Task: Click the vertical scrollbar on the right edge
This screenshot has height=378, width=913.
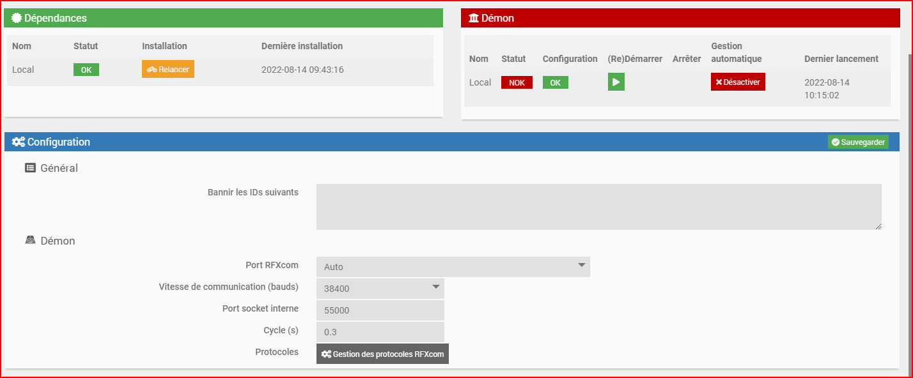Action: [909, 192]
